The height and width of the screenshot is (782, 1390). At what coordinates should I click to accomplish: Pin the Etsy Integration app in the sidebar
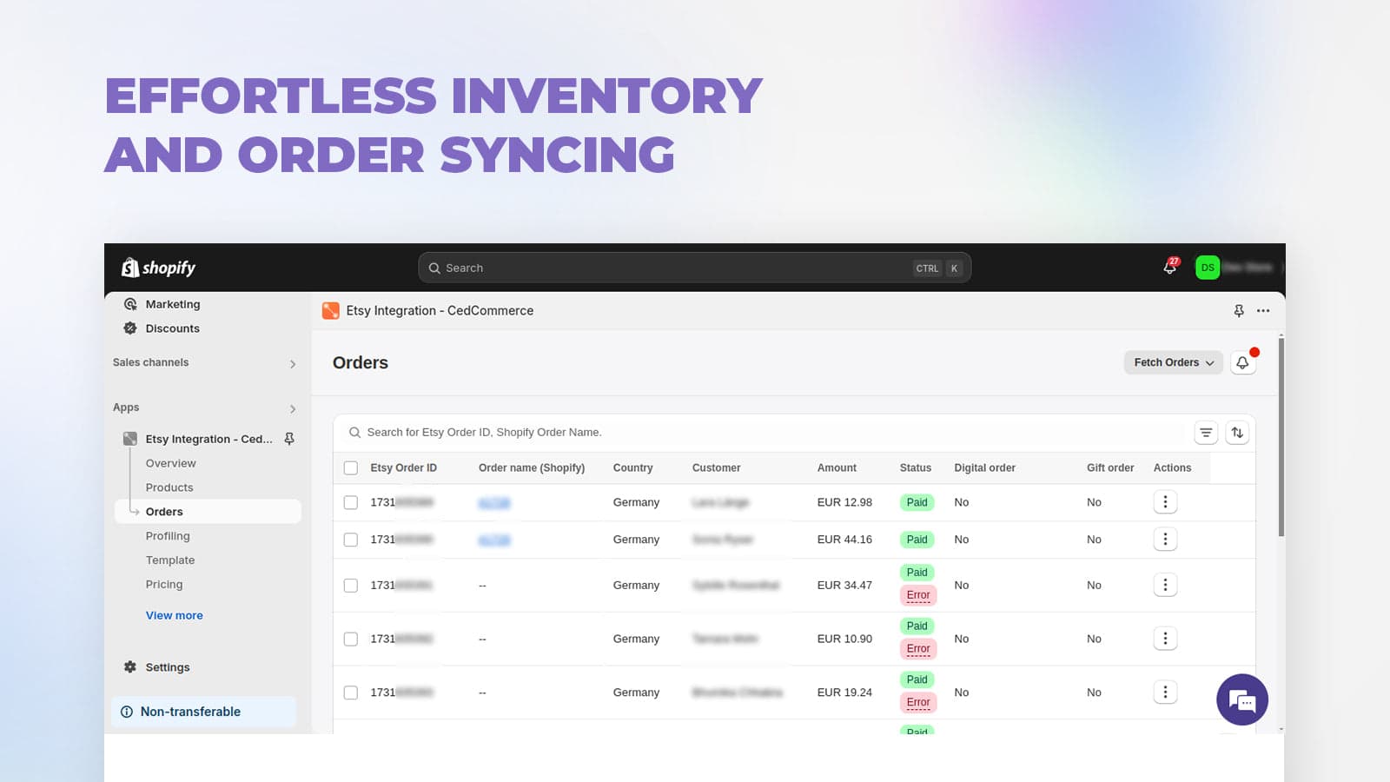288,439
